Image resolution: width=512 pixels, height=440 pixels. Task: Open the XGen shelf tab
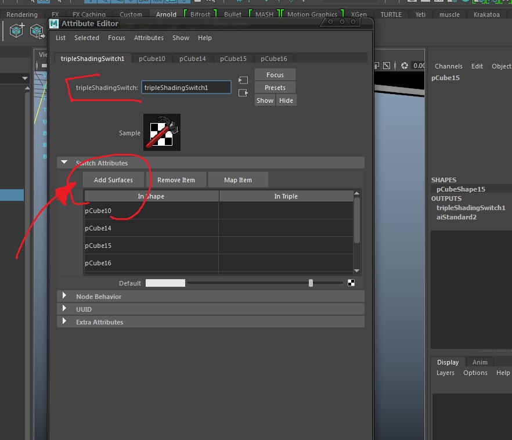click(x=359, y=15)
